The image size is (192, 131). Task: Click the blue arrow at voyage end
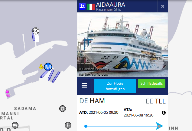[159, 126]
